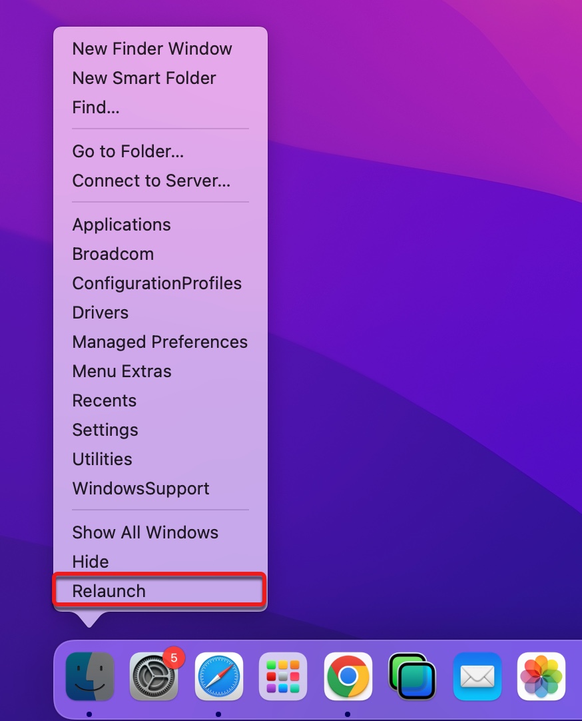Click the Finder icon in the Dock
The width and height of the screenshot is (582, 721).
90,676
